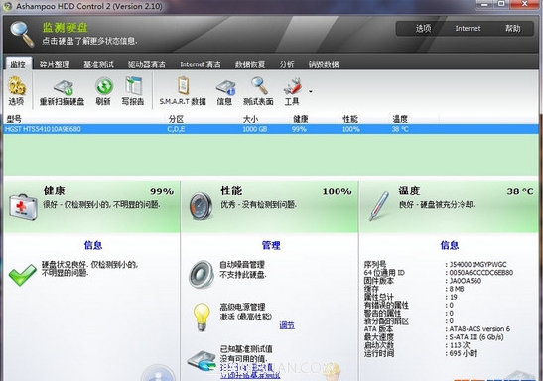The height and width of the screenshot is (381, 543).
Task: Click the 刷新 refresh icon
Action: tap(104, 86)
